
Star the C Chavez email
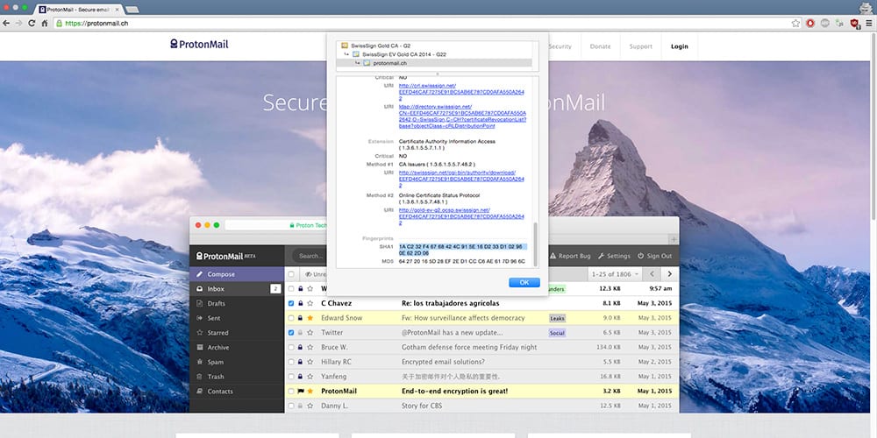click(310, 303)
